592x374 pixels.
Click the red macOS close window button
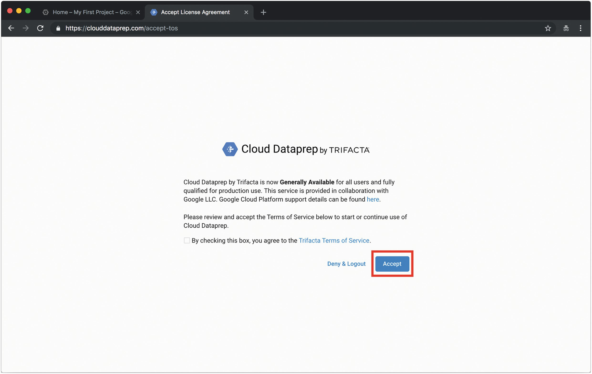[10, 11]
